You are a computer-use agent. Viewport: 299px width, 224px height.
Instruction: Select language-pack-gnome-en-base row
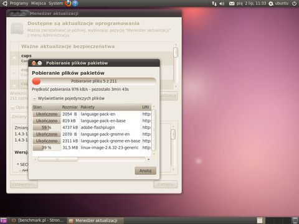pyautogui.click(x=92, y=141)
